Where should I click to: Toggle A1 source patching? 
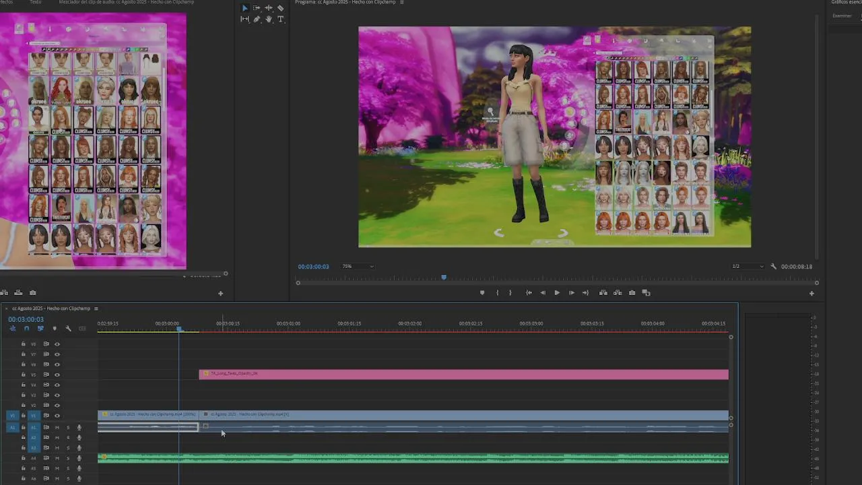[12, 427]
